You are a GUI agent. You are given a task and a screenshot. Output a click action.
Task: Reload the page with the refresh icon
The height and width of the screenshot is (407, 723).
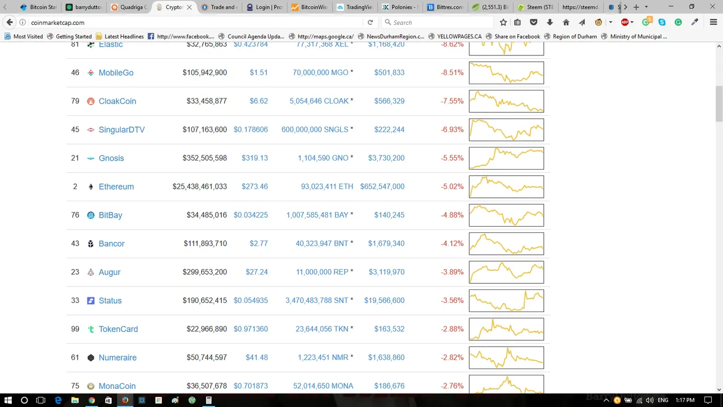point(370,23)
